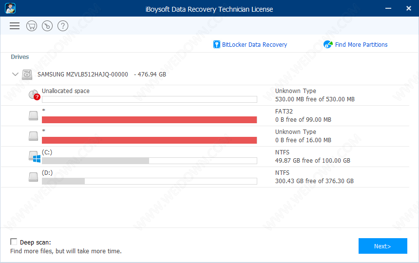The width and height of the screenshot is (419, 263).
Task: Enable the Deep scan checkbox
Action: 13,242
